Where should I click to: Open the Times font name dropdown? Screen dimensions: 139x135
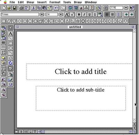click(x=42, y=15)
